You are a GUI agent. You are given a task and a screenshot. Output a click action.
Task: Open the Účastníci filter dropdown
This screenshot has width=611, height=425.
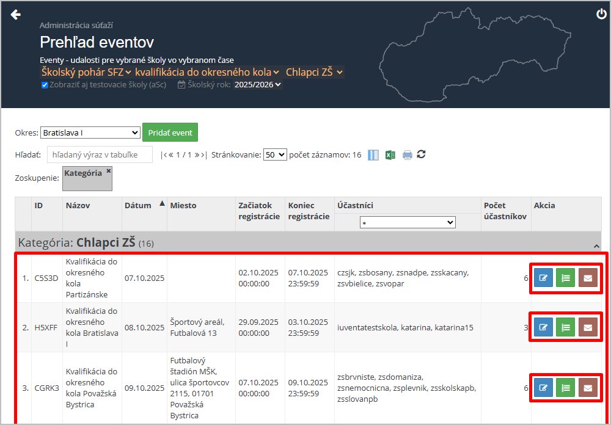click(x=408, y=223)
